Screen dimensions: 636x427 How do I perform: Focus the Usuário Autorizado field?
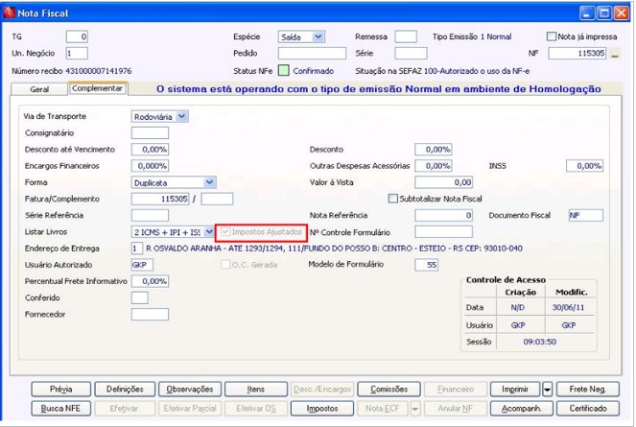click(142, 265)
